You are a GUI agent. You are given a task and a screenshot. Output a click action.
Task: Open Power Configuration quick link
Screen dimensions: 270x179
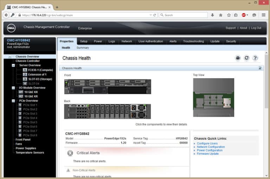coord(210,150)
